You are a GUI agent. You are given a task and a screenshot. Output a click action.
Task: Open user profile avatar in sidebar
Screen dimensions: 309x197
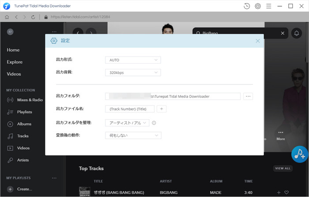point(10,31)
